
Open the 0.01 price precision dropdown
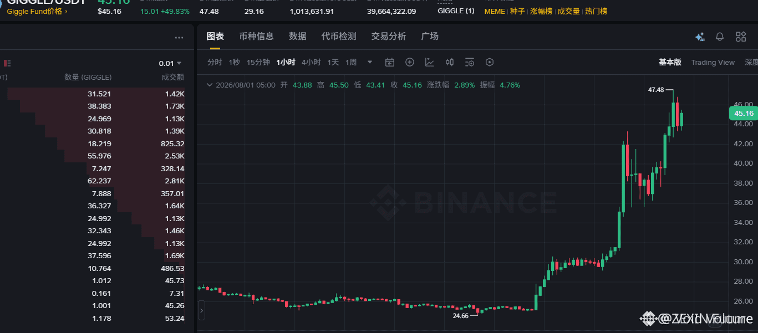(170, 63)
